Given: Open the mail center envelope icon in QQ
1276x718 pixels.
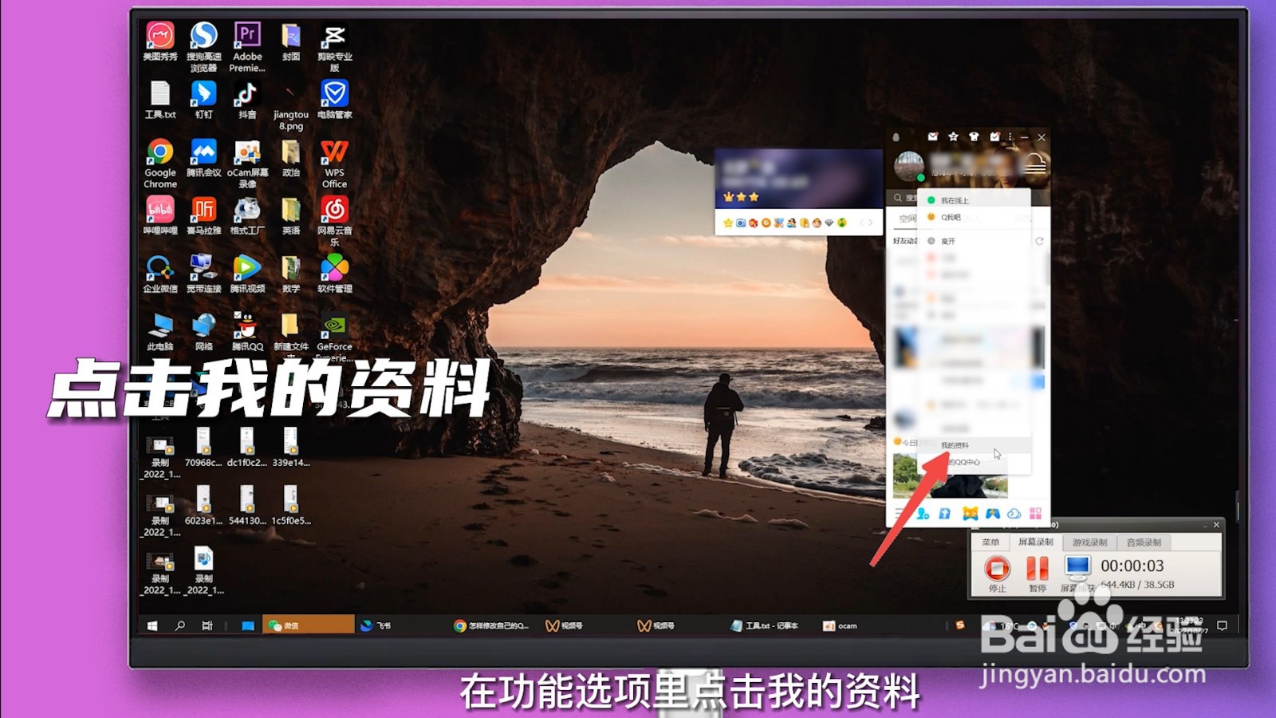Looking at the screenshot, I should [933, 137].
